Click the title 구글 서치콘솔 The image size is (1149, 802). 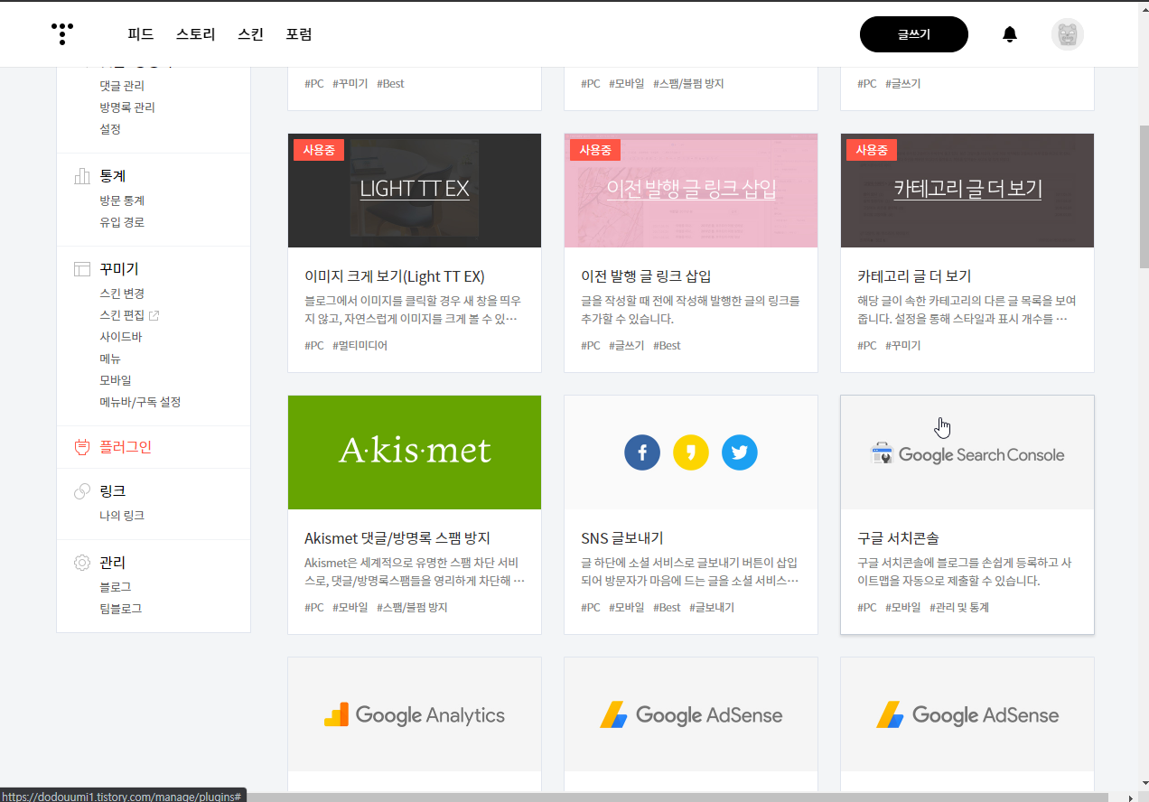[898, 538]
